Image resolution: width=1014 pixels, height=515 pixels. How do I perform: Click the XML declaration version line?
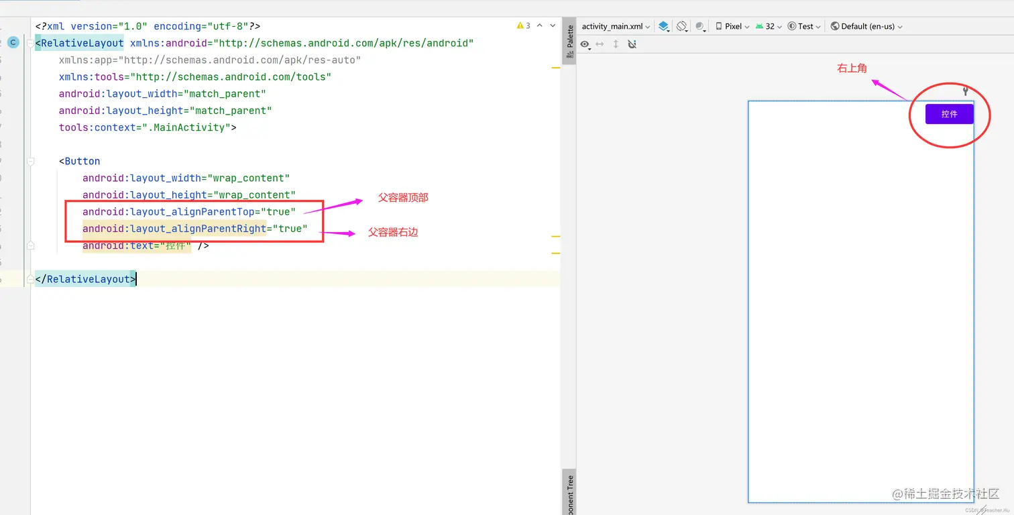tap(148, 26)
